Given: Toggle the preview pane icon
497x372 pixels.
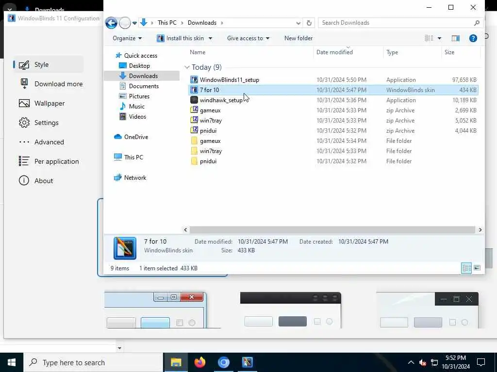Looking at the screenshot, I should [x=455, y=38].
